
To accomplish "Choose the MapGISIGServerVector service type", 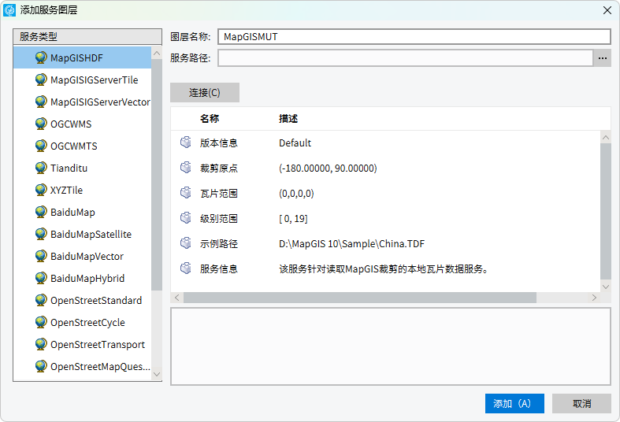I will coord(82,102).
